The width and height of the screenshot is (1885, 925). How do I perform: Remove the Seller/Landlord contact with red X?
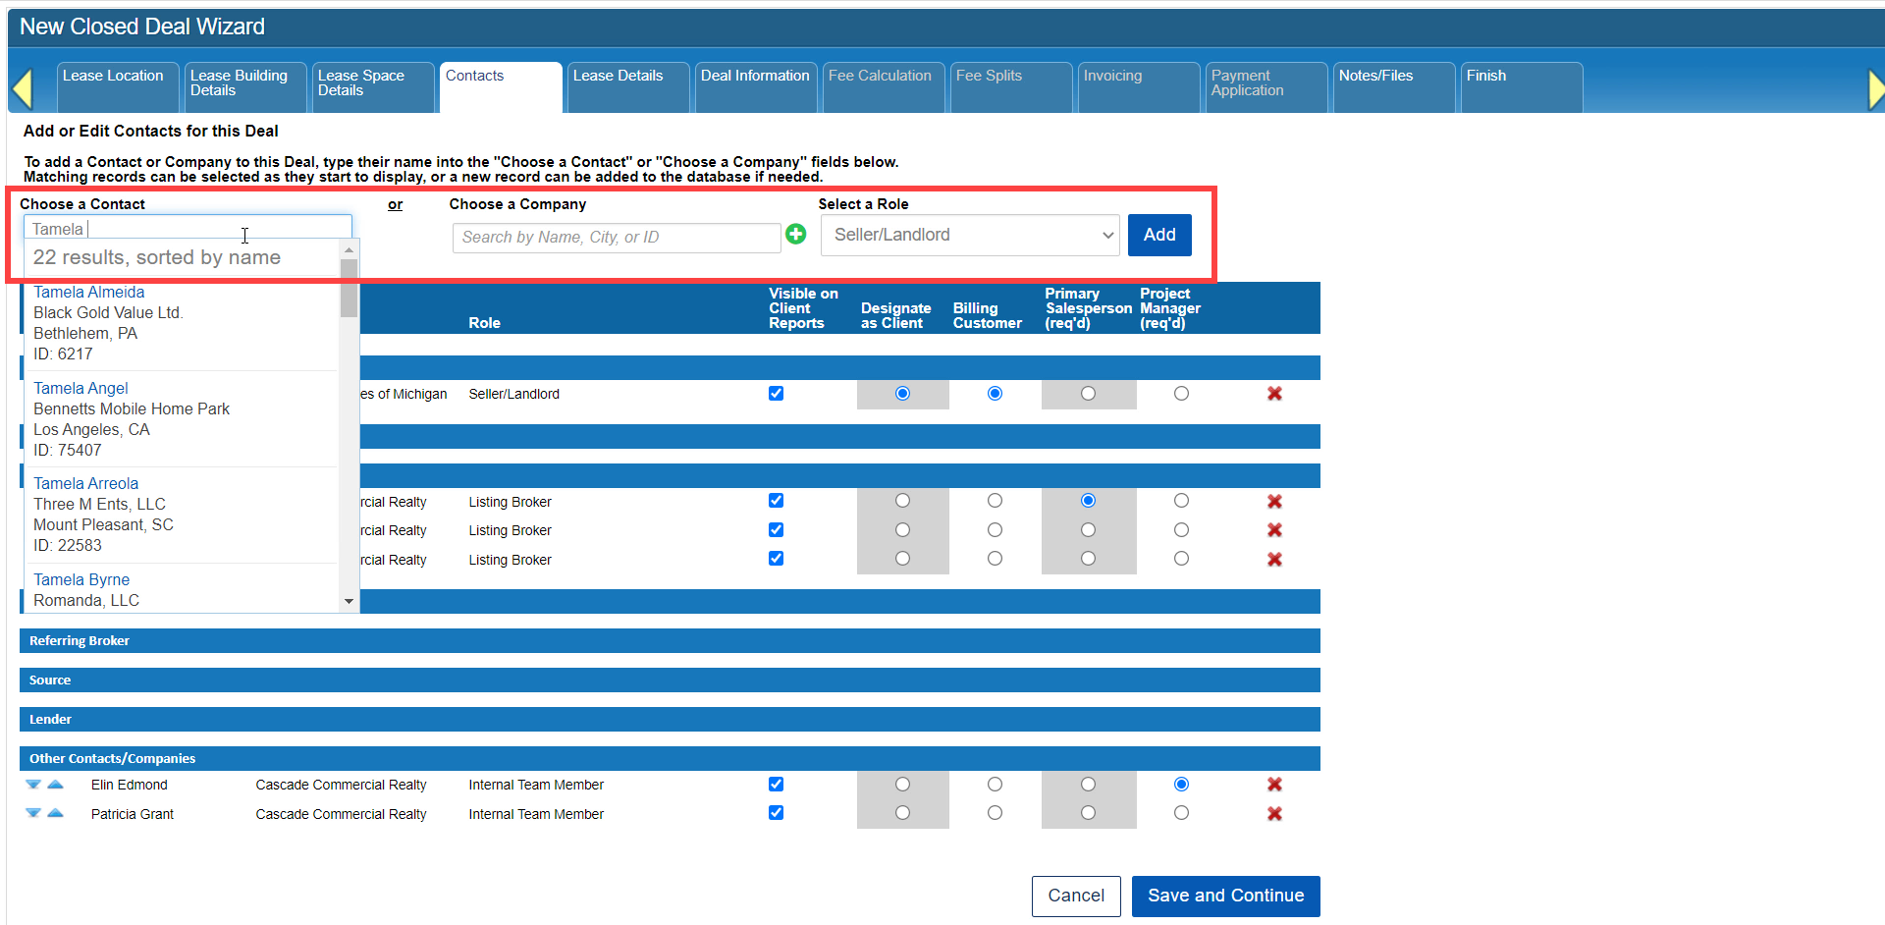pyautogui.click(x=1274, y=394)
